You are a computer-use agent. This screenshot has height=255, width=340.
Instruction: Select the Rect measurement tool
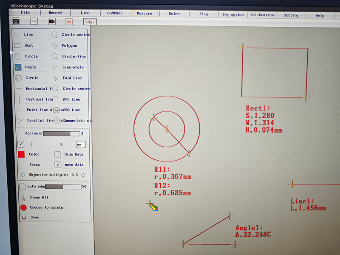click(x=17, y=45)
